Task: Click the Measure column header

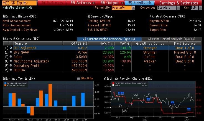Action: pos(38,43)
